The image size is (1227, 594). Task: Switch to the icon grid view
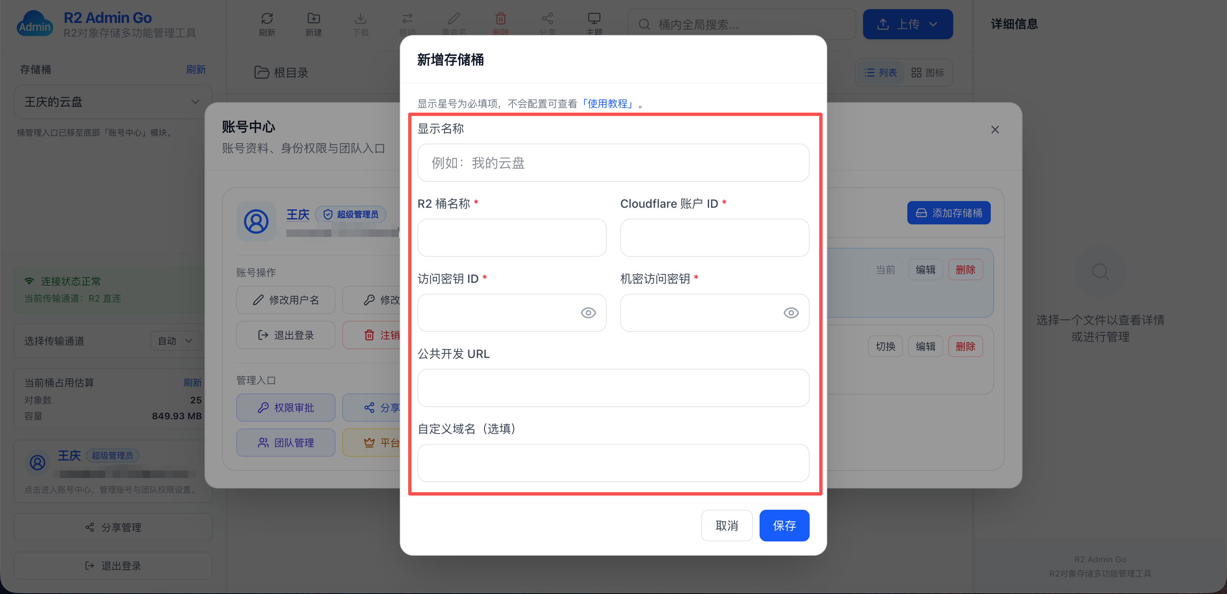click(927, 72)
